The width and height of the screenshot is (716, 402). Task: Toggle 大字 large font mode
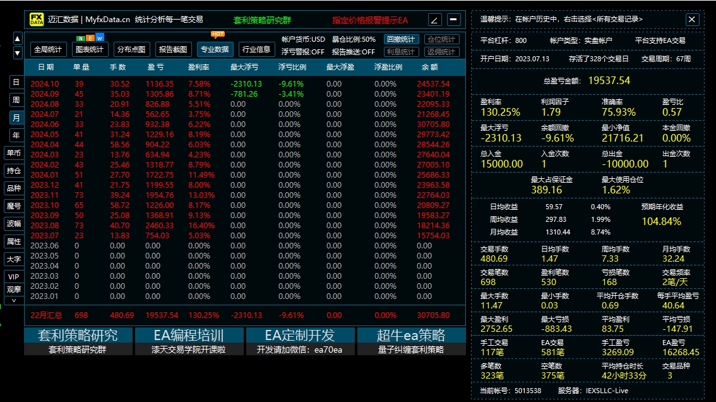tap(14, 259)
